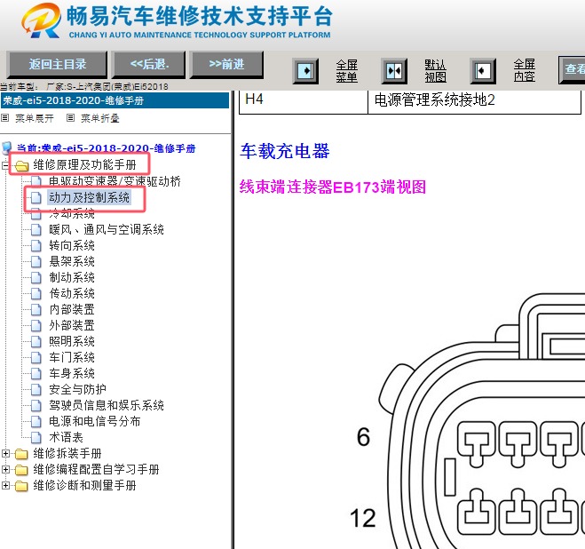Viewport: 585px width, 549px height.
Task: Open 安全与防护 tree item
Action: pyautogui.click(x=77, y=390)
